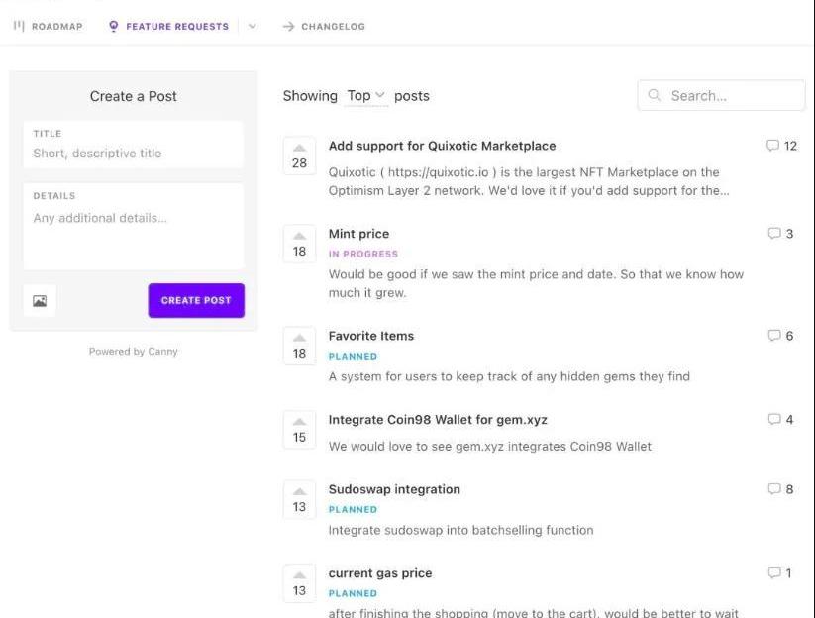Click upvote arrow on Sudoswap integration post

[299, 490]
